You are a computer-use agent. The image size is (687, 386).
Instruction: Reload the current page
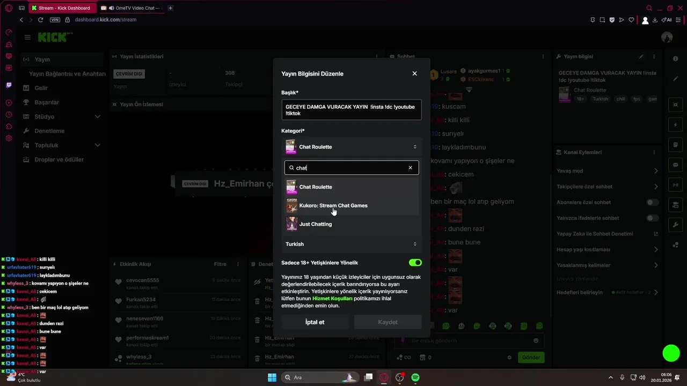point(40,20)
